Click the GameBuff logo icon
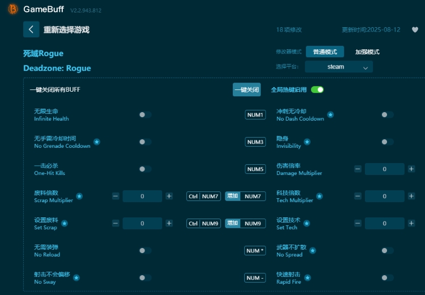The width and height of the screenshot is (425, 295). [12, 9]
